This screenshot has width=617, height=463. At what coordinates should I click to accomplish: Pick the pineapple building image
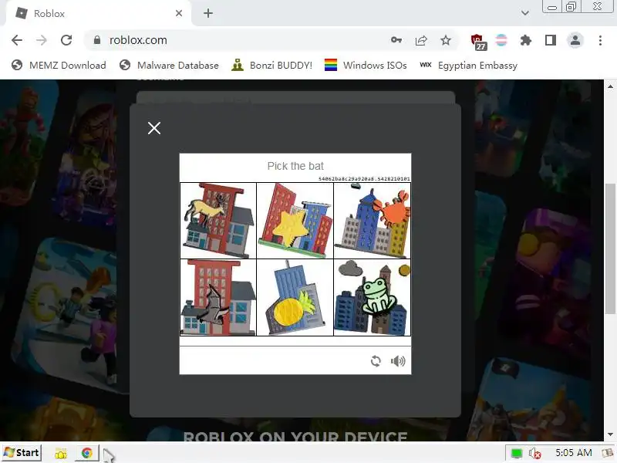coord(295,297)
